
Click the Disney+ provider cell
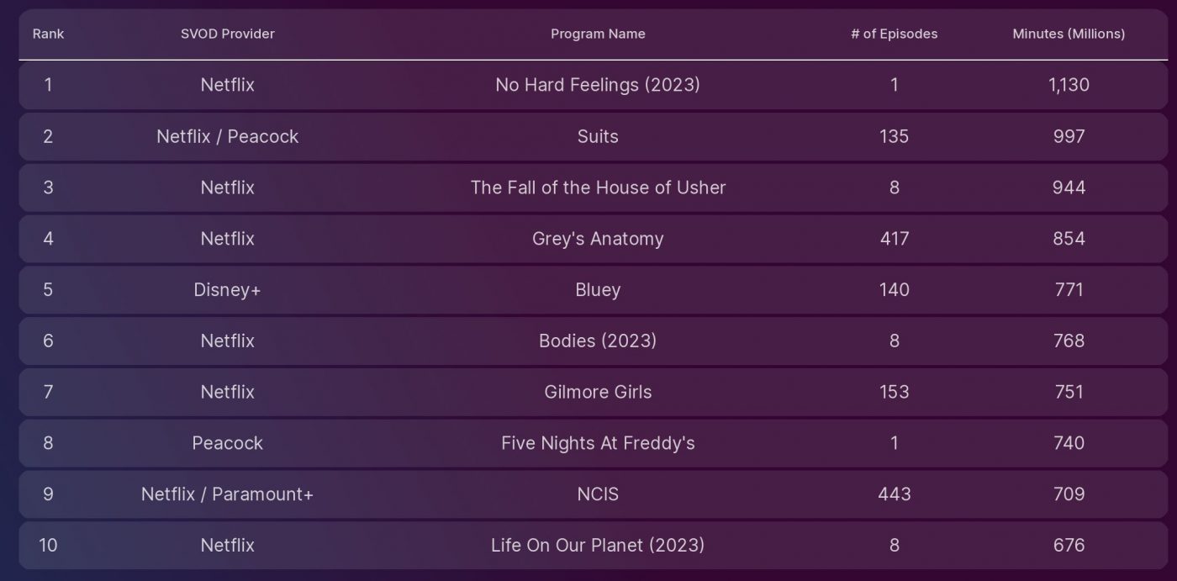click(228, 290)
